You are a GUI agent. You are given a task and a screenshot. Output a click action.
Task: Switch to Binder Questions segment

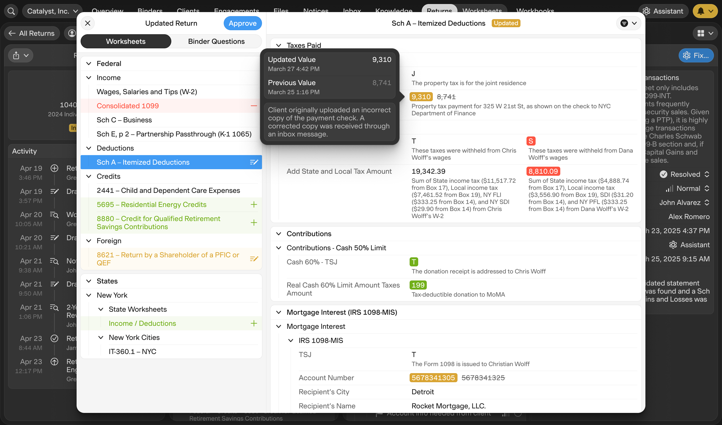click(x=216, y=41)
